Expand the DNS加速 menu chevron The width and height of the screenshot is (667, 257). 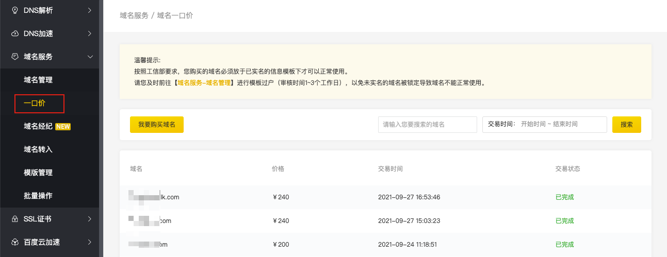pos(90,33)
